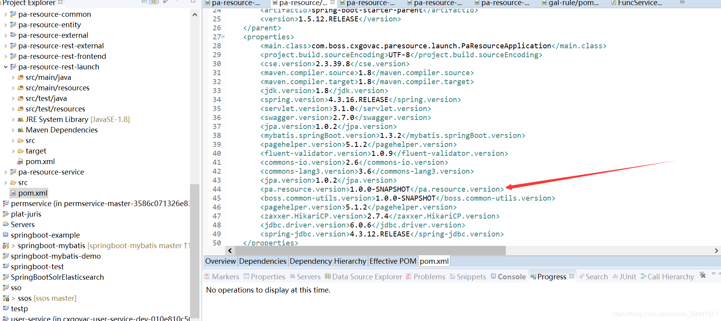Toggle code folding on the properties line 27
Screen dimensions: 721x321
223,36
